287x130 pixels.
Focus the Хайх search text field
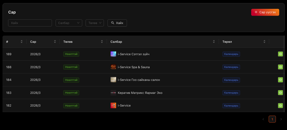coord(30,23)
